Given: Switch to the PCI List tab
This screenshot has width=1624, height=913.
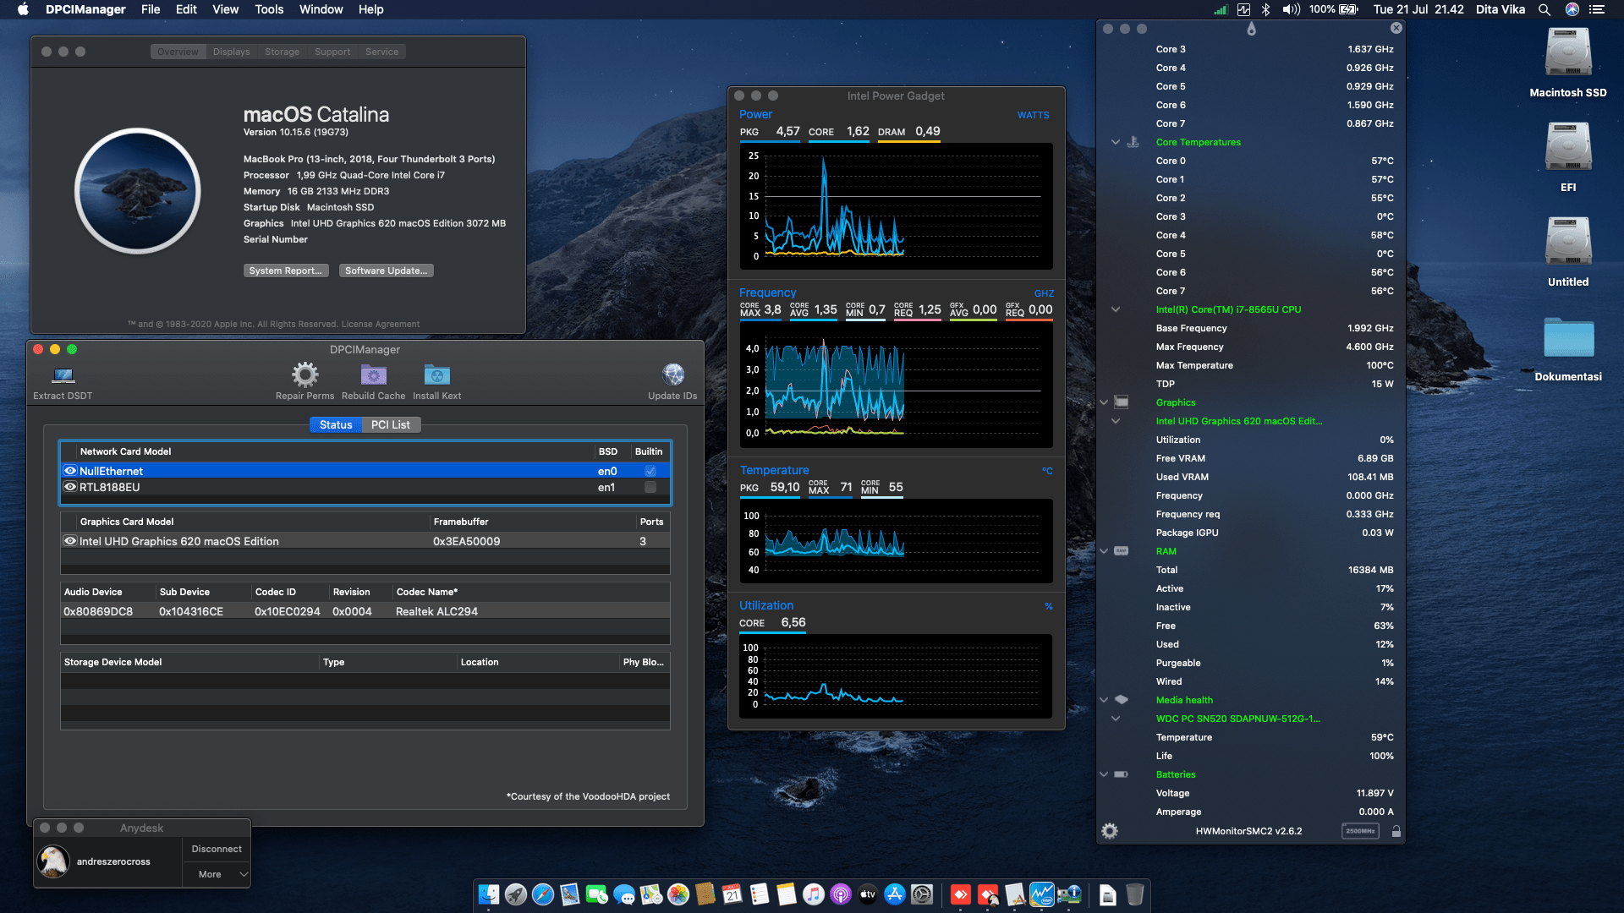Looking at the screenshot, I should click(x=391, y=424).
